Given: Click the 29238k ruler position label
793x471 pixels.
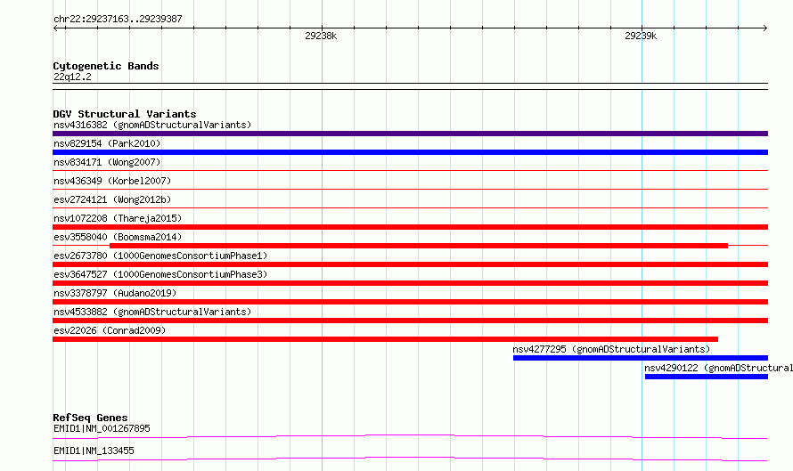Looking at the screenshot, I should [x=321, y=36].
